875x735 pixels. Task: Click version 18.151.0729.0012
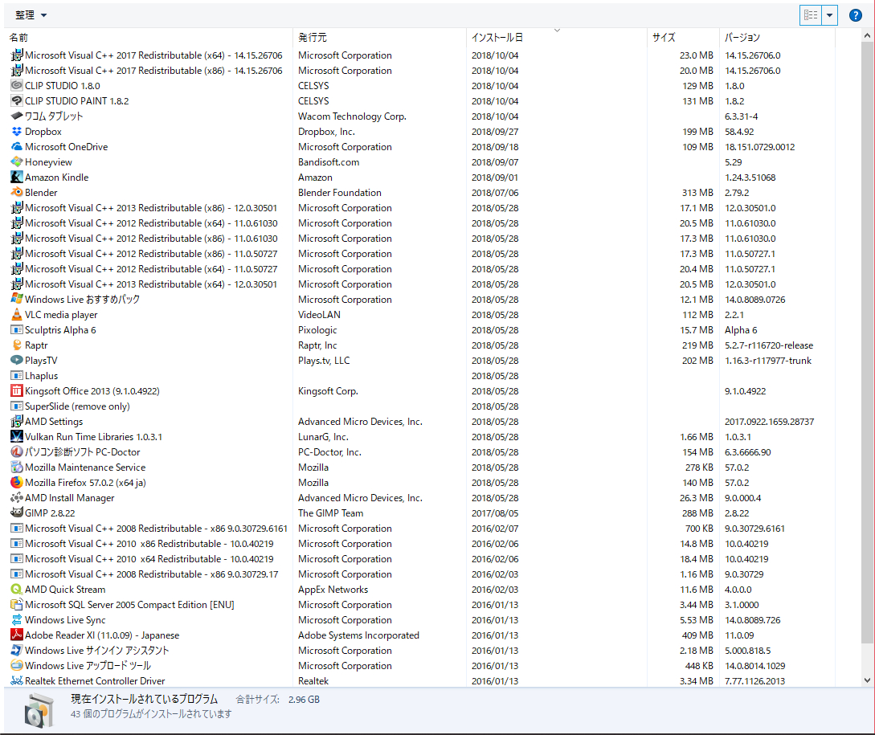[x=760, y=147]
